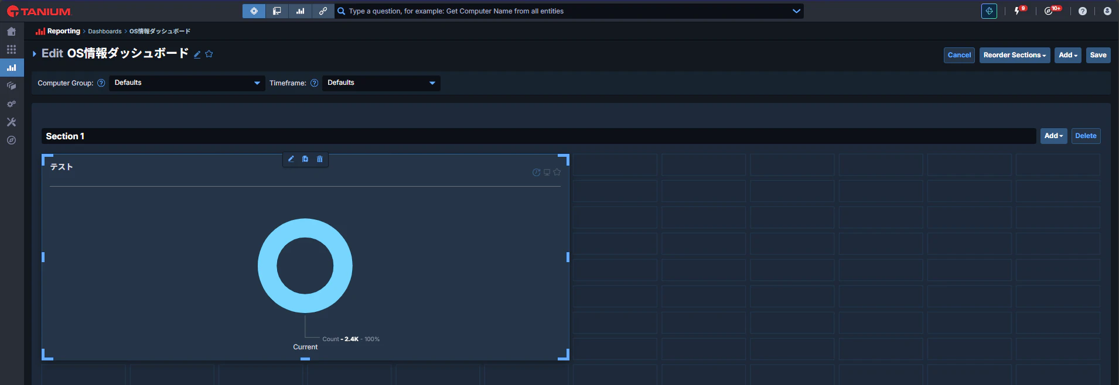The image size is (1119, 385).
Task: Save the dashboard
Action: point(1098,55)
